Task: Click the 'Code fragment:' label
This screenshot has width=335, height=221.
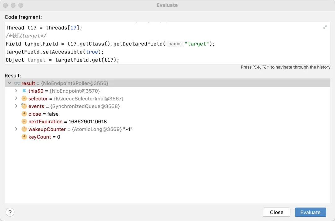Action: pos(23,17)
